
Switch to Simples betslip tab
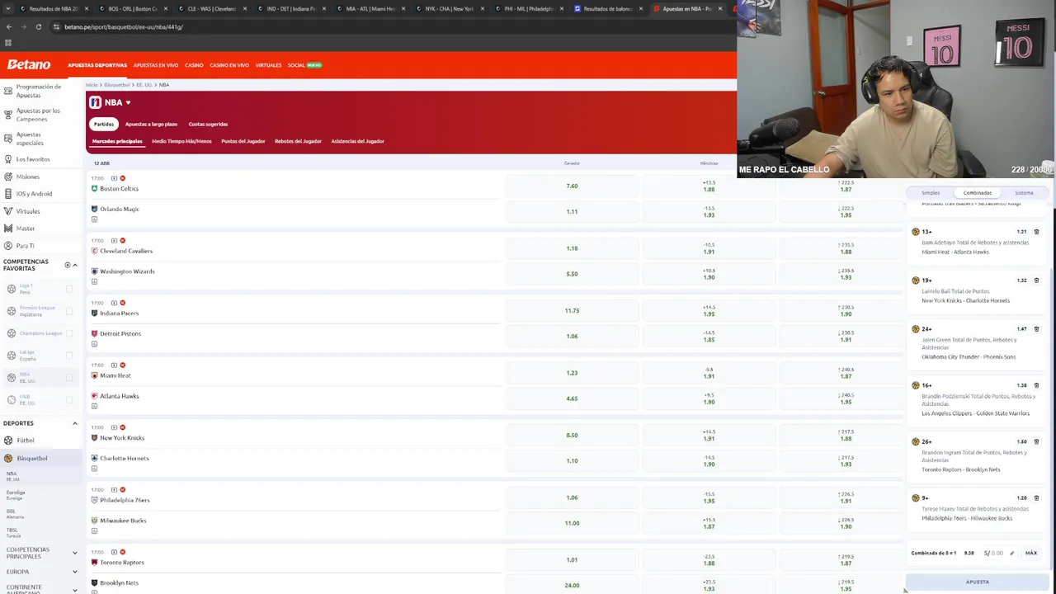pyautogui.click(x=931, y=193)
